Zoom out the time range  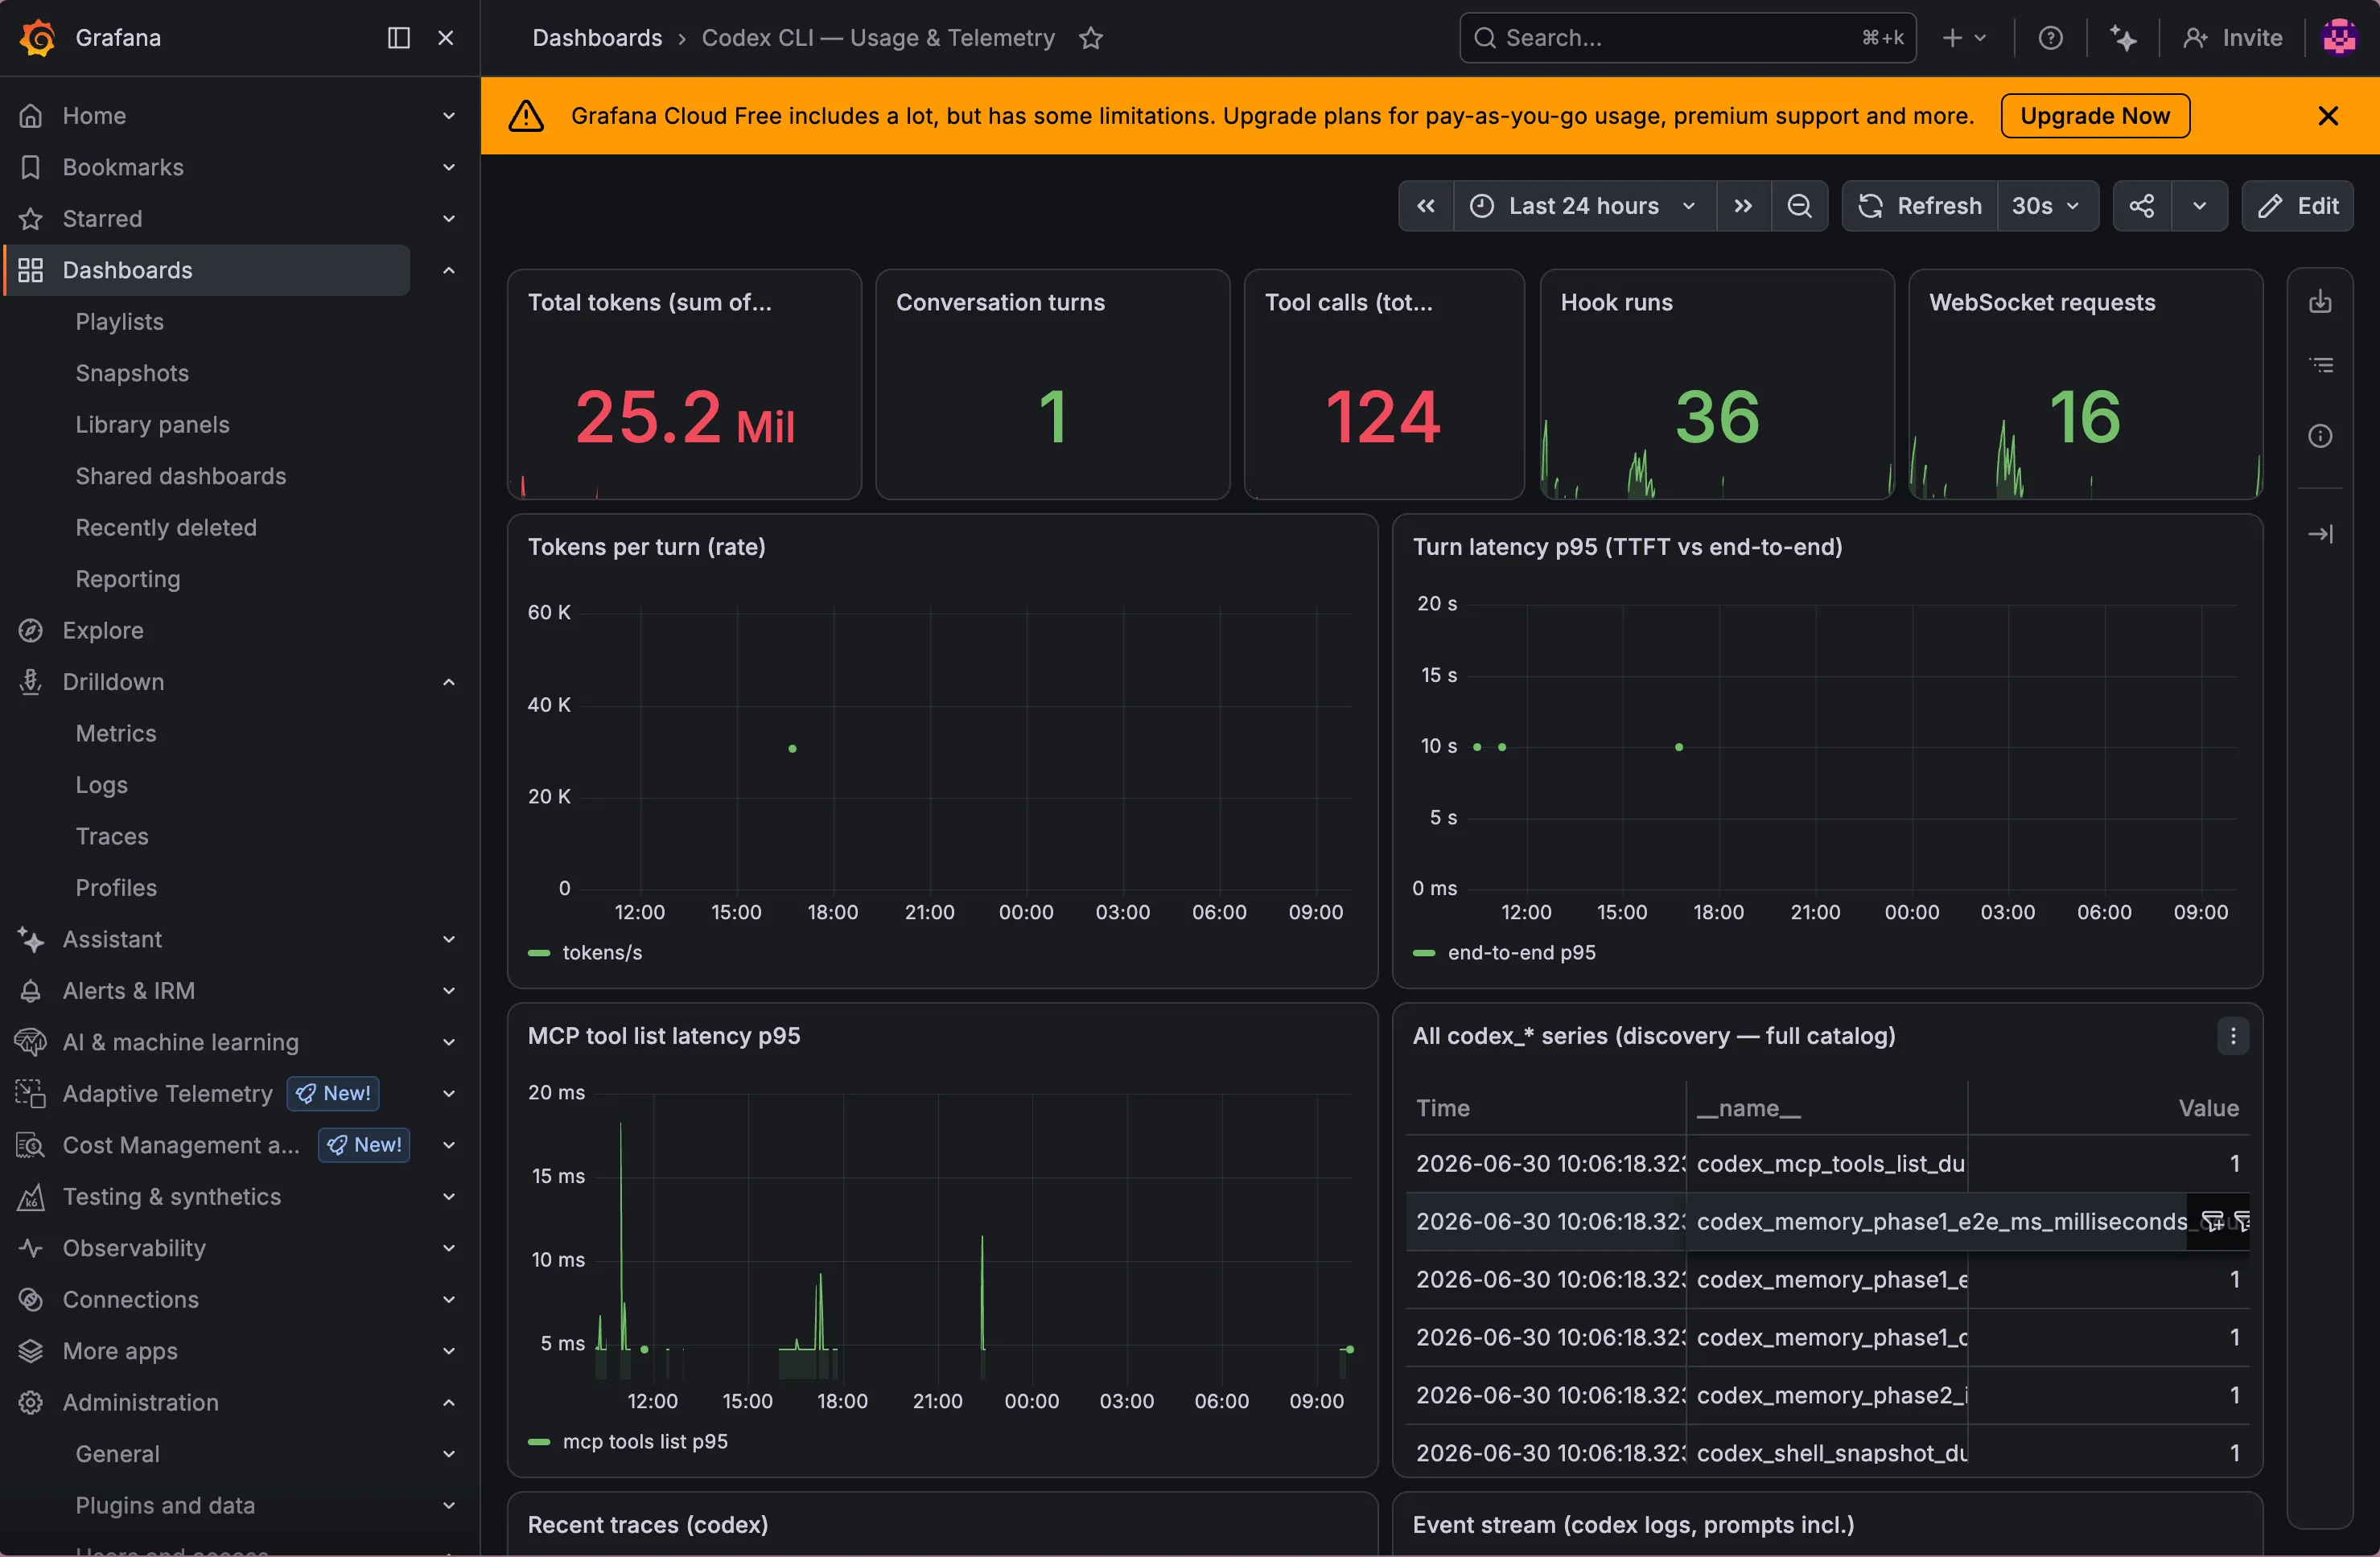(1799, 206)
